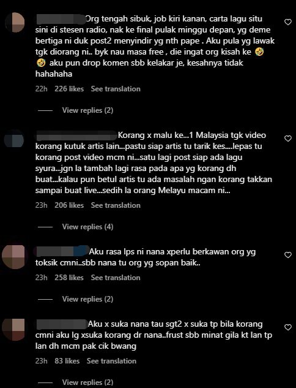The image size is (296, 388).
Task: See translation of the 206 likes comment
Action: coord(116,205)
